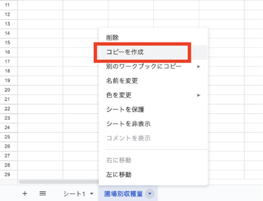Select 名前を変更 to rename sheet

122,81
